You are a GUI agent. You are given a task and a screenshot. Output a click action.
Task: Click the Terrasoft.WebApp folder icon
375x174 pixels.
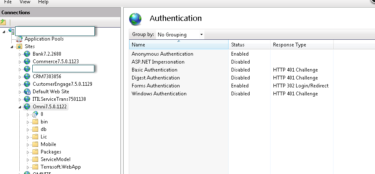coord(35,167)
